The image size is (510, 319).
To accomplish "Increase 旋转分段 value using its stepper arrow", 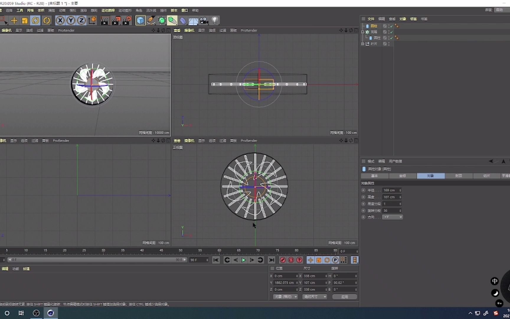I will tap(401, 209).
